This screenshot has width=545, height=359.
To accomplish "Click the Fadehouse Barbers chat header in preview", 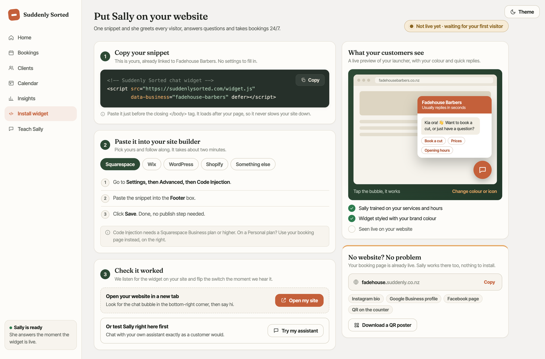I will (x=454, y=105).
